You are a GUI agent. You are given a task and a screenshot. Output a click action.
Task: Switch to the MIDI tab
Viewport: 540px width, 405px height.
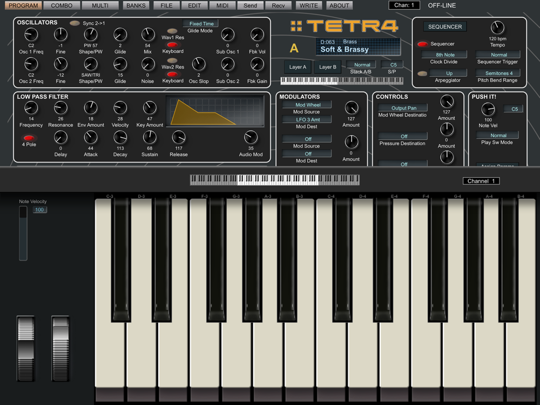222,5
